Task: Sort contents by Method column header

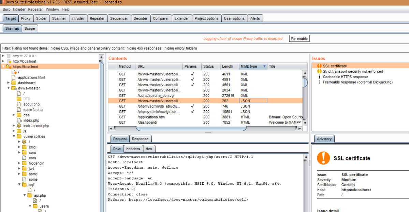Action: point(127,66)
